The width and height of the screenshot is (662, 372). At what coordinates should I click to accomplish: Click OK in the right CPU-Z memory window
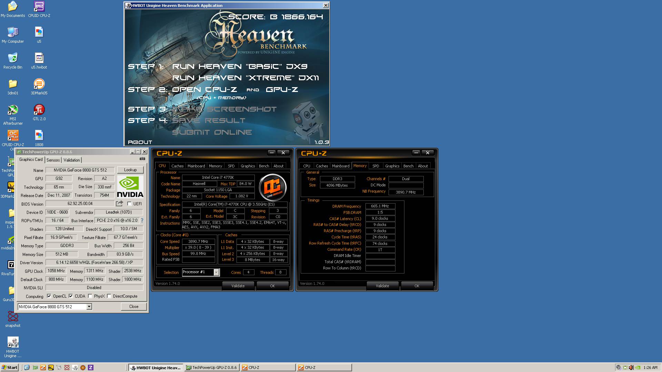[417, 286]
